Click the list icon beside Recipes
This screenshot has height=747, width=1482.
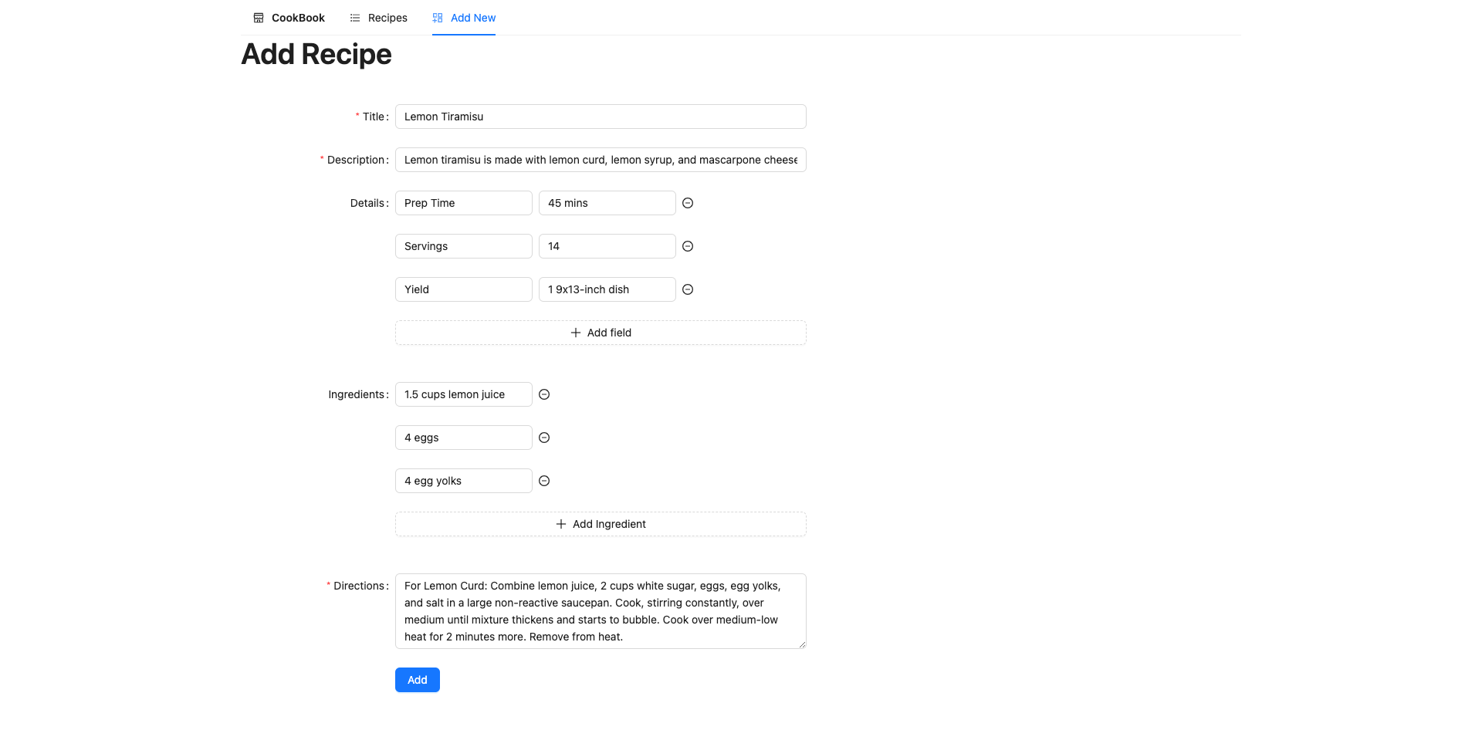pyautogui.click(x=355, y=18)
